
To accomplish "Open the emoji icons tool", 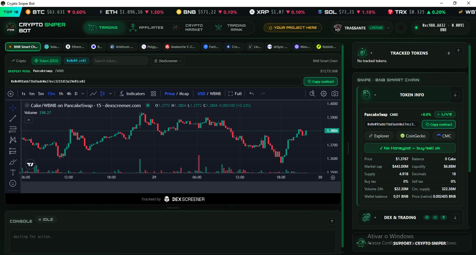I will 13,183.
